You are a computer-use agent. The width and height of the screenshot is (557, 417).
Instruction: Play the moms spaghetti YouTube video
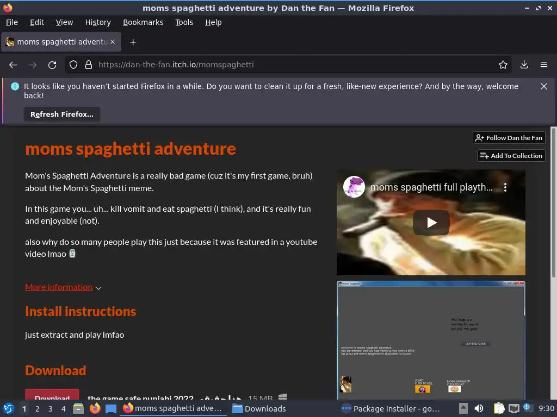click(431, 223)
